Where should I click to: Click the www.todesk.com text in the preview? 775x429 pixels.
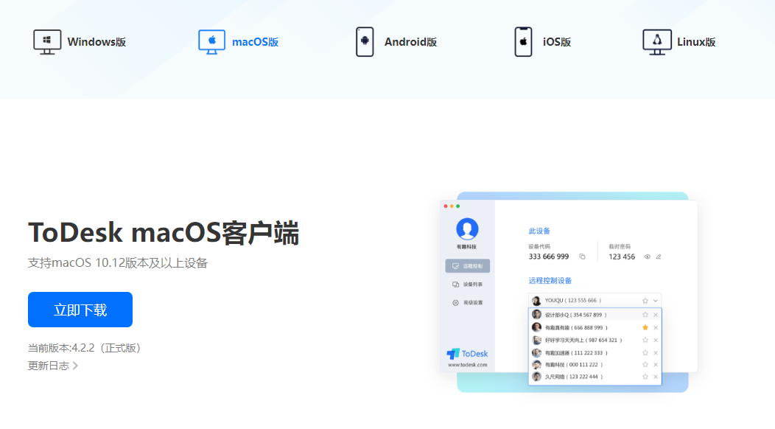click(x=468, y=365)
